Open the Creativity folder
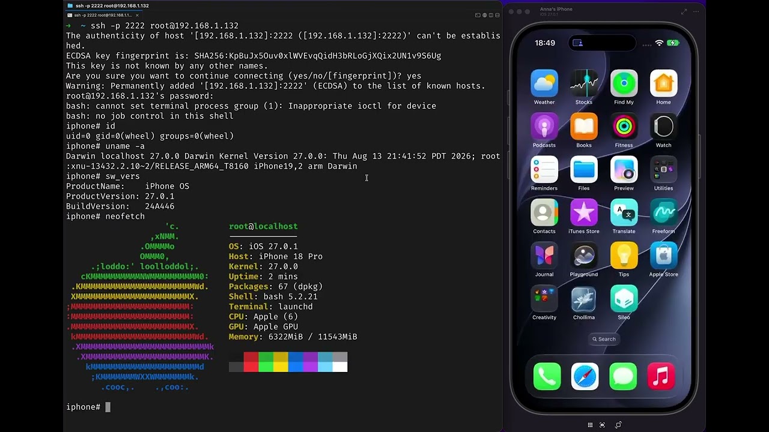The image size is (769, 432). click(544, 299)
